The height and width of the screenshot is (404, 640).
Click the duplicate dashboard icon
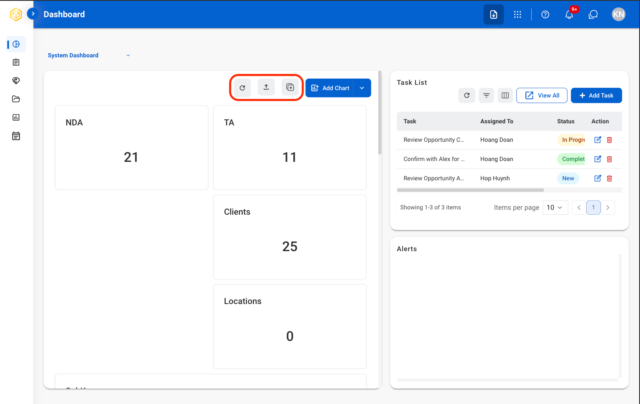click(x=290, y=87)
